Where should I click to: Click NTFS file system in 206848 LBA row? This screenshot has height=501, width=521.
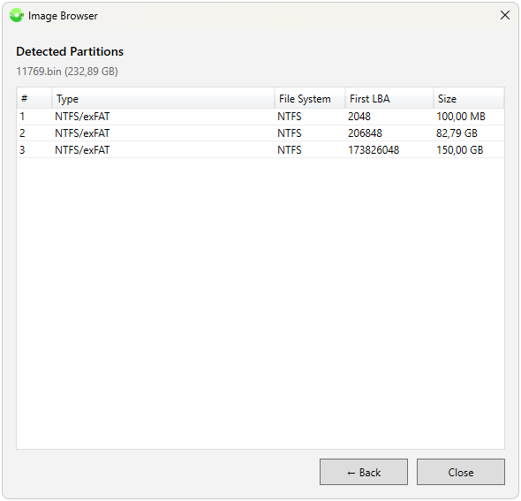click(x=290, y=133)
